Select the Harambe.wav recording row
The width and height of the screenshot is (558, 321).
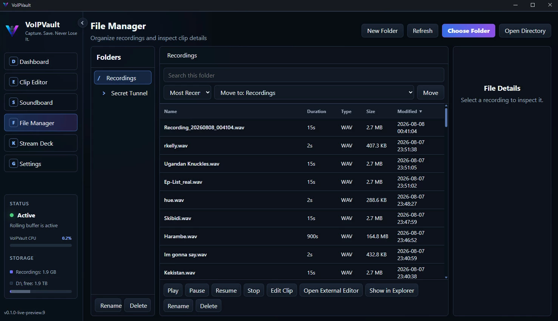pyautogui.click(x=302, y=236)
